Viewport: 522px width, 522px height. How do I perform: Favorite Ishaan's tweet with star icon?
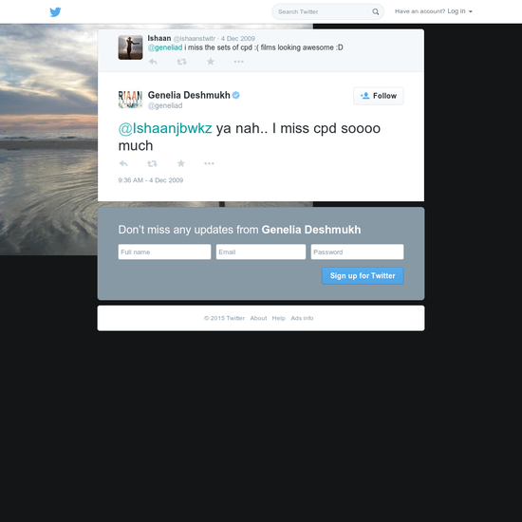coord(211,62)
